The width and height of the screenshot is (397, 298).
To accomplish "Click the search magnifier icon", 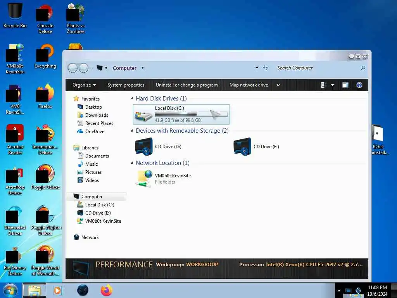I will click(x=363, y=68).
